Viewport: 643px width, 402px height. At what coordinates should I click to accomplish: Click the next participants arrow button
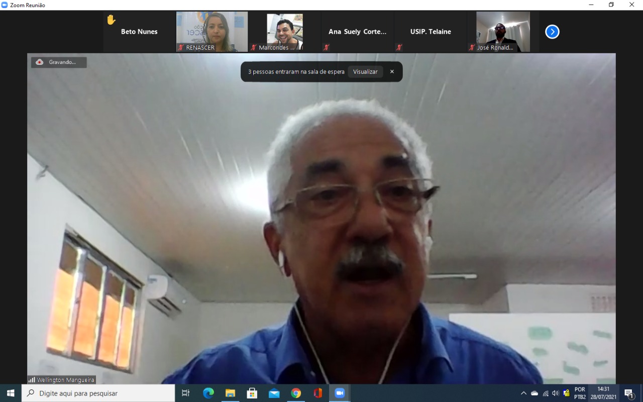pos(552,32)
